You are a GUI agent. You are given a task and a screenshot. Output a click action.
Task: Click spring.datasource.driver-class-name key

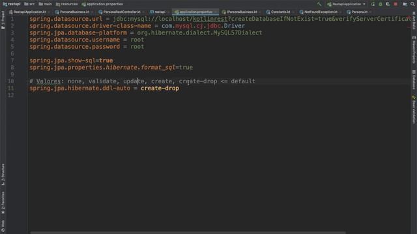point(90,26)
